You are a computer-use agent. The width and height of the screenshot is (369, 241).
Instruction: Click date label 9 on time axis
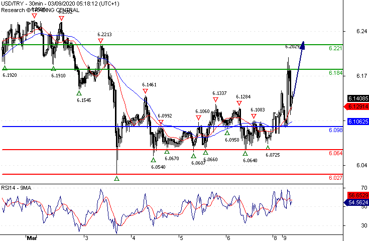(285, 238)
